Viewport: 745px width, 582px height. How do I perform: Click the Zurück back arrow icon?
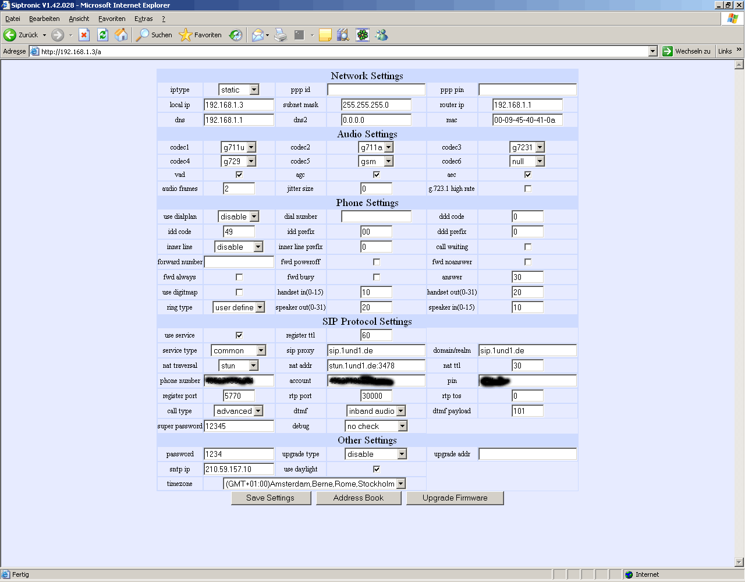10,35
